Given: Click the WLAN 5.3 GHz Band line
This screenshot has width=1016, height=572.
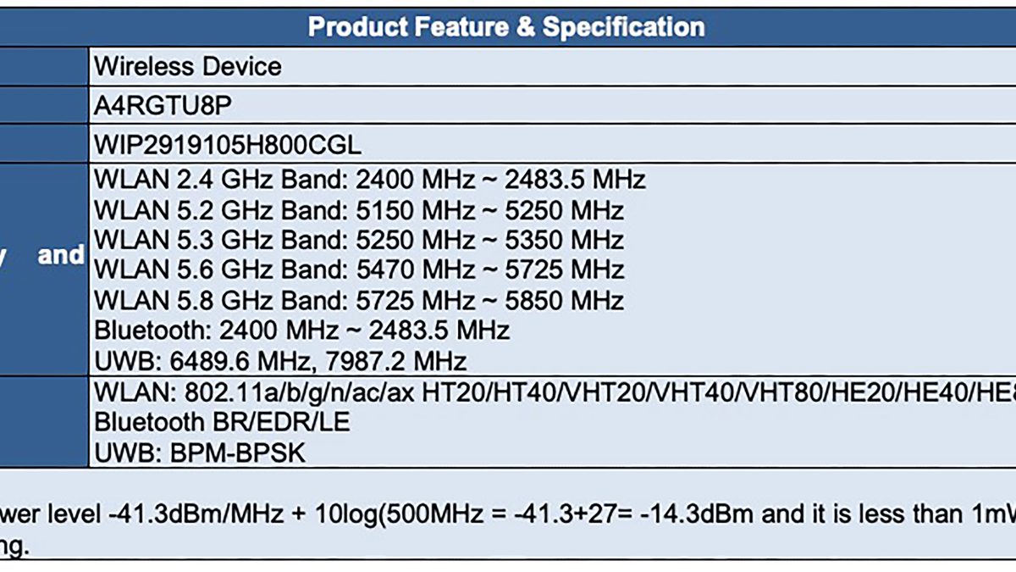Looking at the screenshot, I should point(359,241).
